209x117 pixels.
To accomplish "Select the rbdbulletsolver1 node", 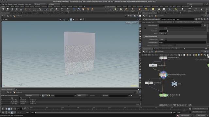I will pyautogui.click(x=163, y=95).
